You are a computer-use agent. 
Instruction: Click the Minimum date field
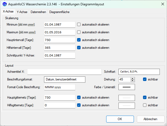(x=60, y=25)
